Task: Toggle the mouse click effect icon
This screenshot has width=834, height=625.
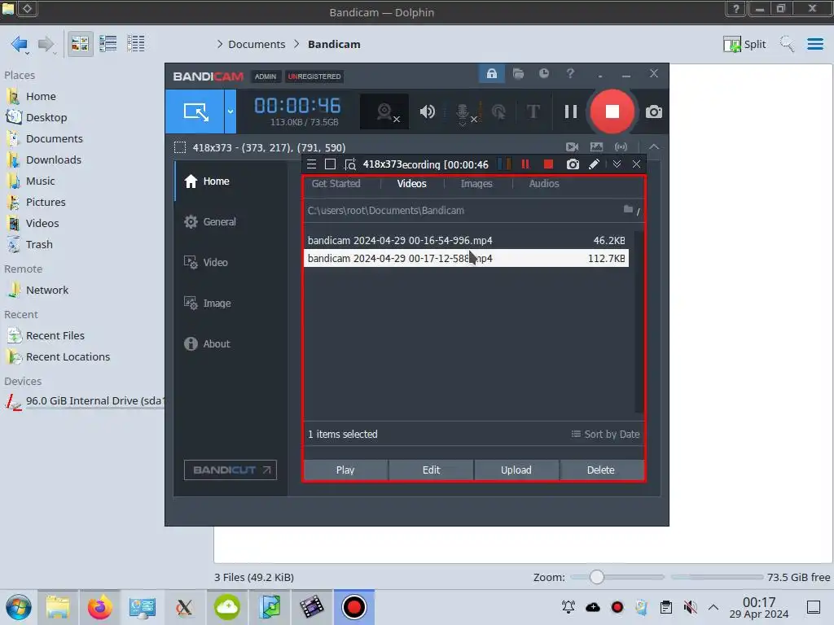Action: [498, 111]
